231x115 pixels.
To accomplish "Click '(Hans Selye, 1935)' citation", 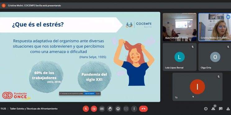I will [x=93, y=57].
